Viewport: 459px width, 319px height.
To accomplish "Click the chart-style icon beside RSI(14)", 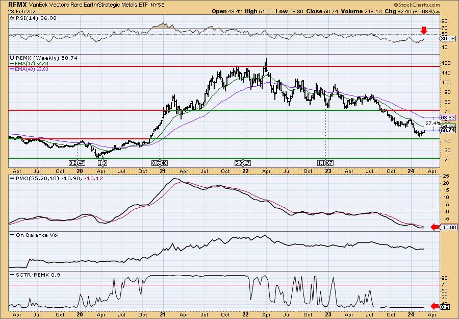I will pyautogui.click(x=12, y=18).
